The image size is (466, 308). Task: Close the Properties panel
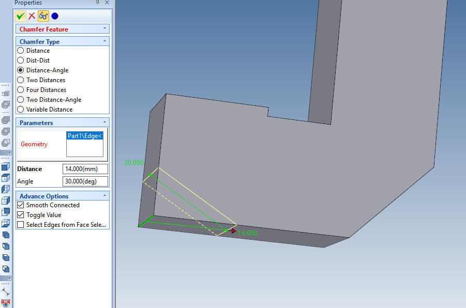coord(107,3)
